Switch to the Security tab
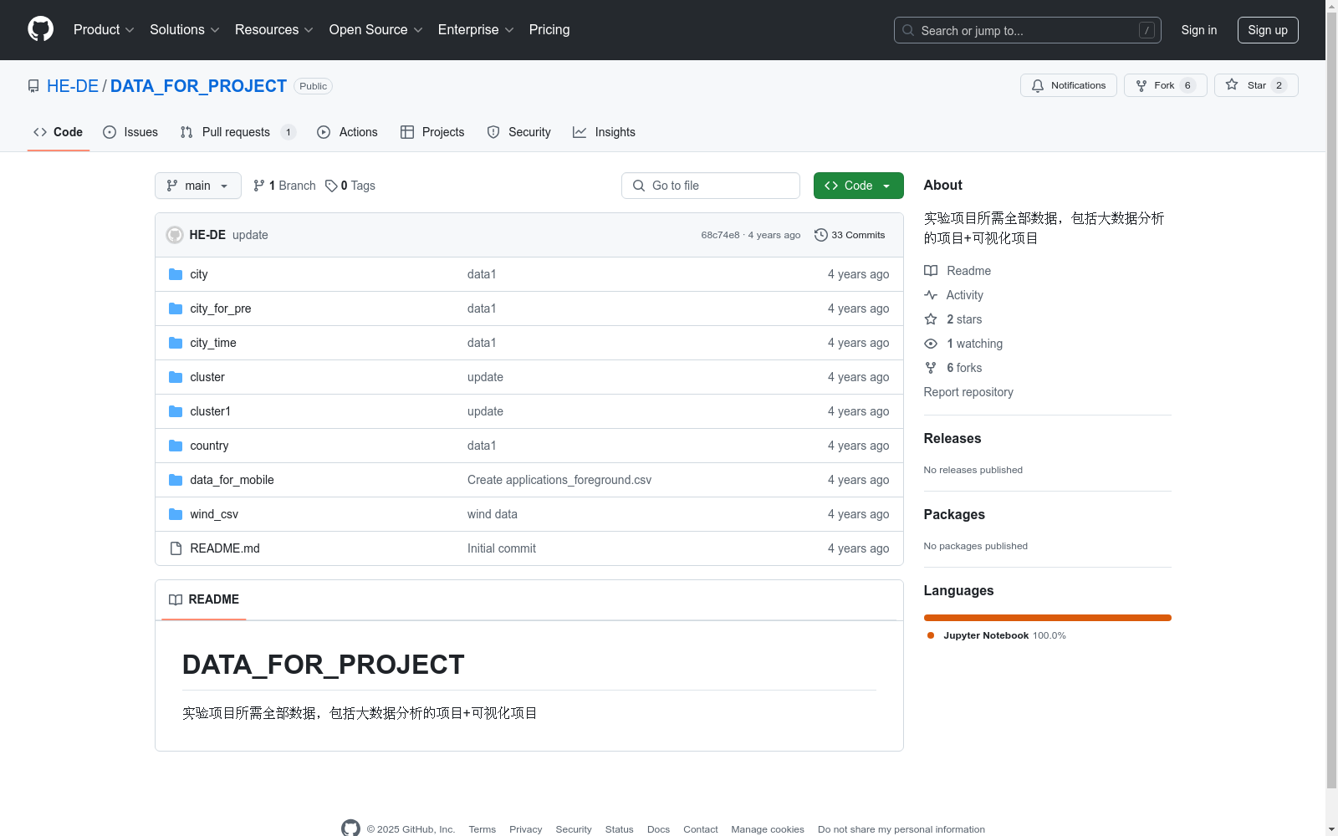The image size is (1338, 836). (x=519, y=132)
